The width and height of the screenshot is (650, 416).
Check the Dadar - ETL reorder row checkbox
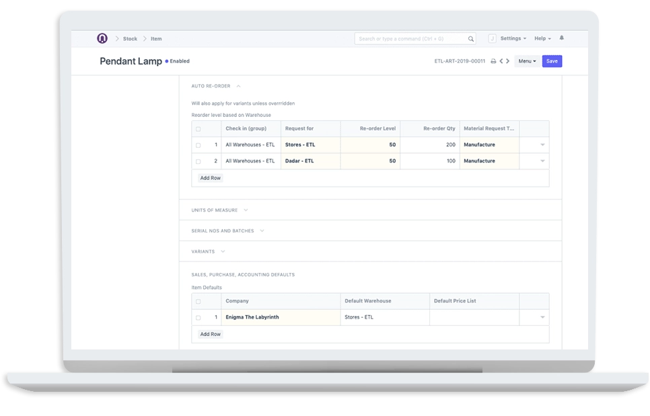(198, 161)
